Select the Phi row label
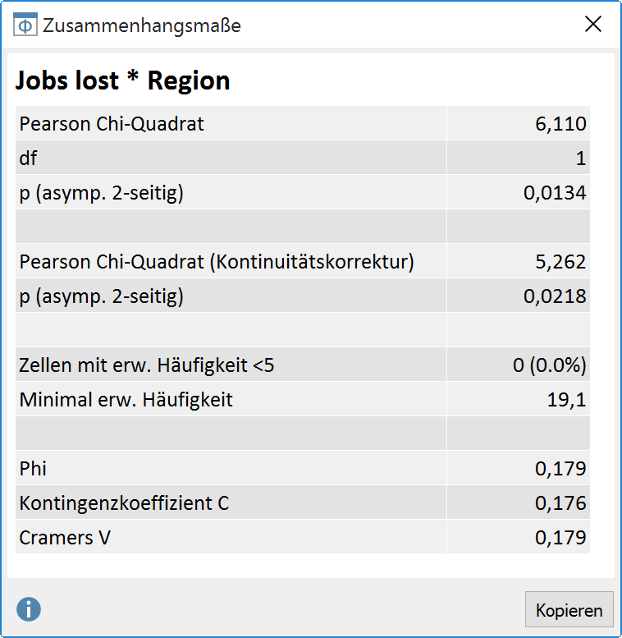The width and height of the screenshot is (622, 638). click(33, 469)
